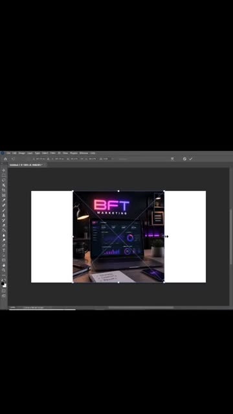Click the vertical scrollbar beside canvas
The height and width of the screenshot is (414, 233).
231,236
